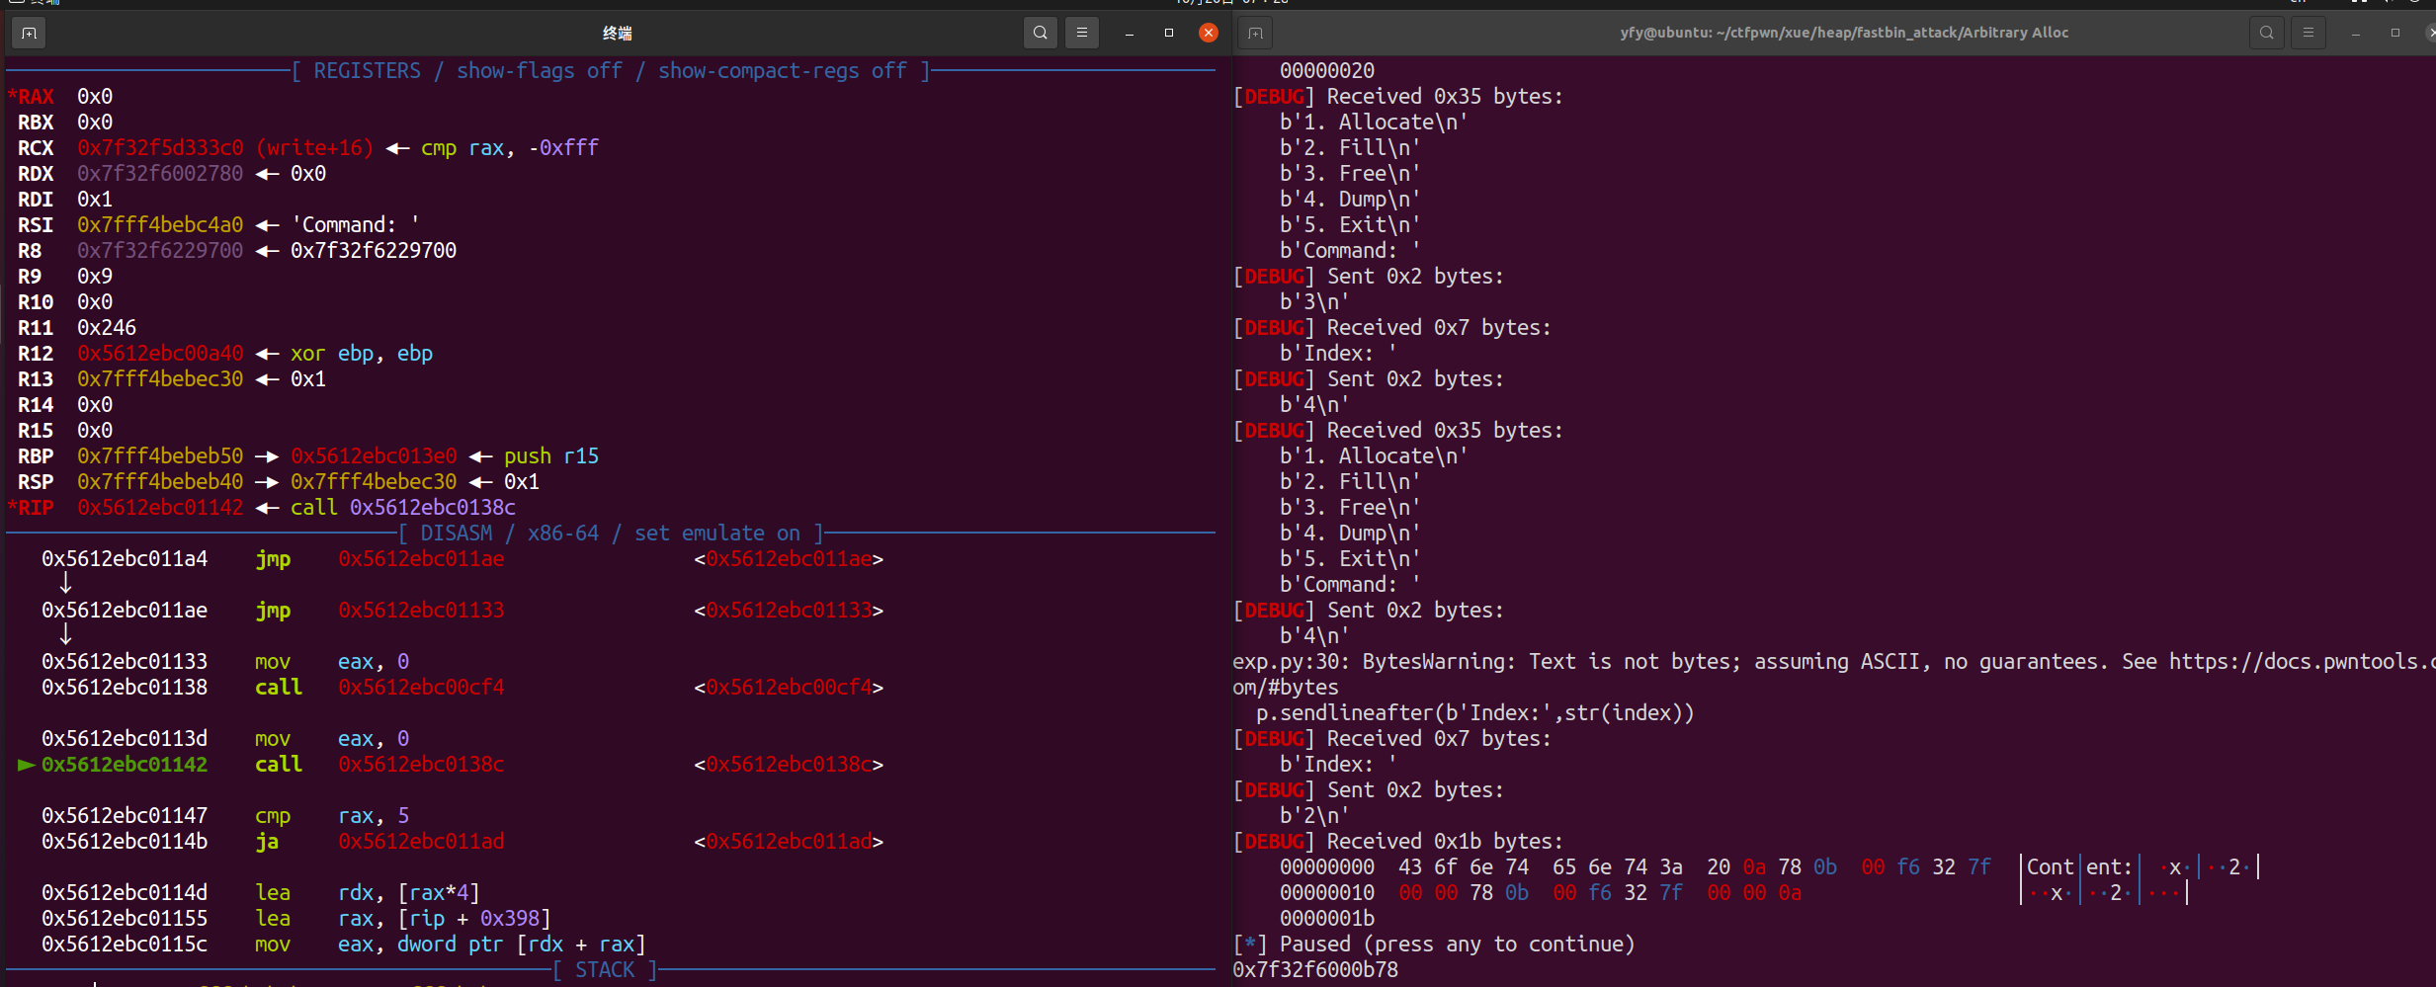
Task: Click 'Paused (press any to continue)' line
Action: [x=1434, y=945]
